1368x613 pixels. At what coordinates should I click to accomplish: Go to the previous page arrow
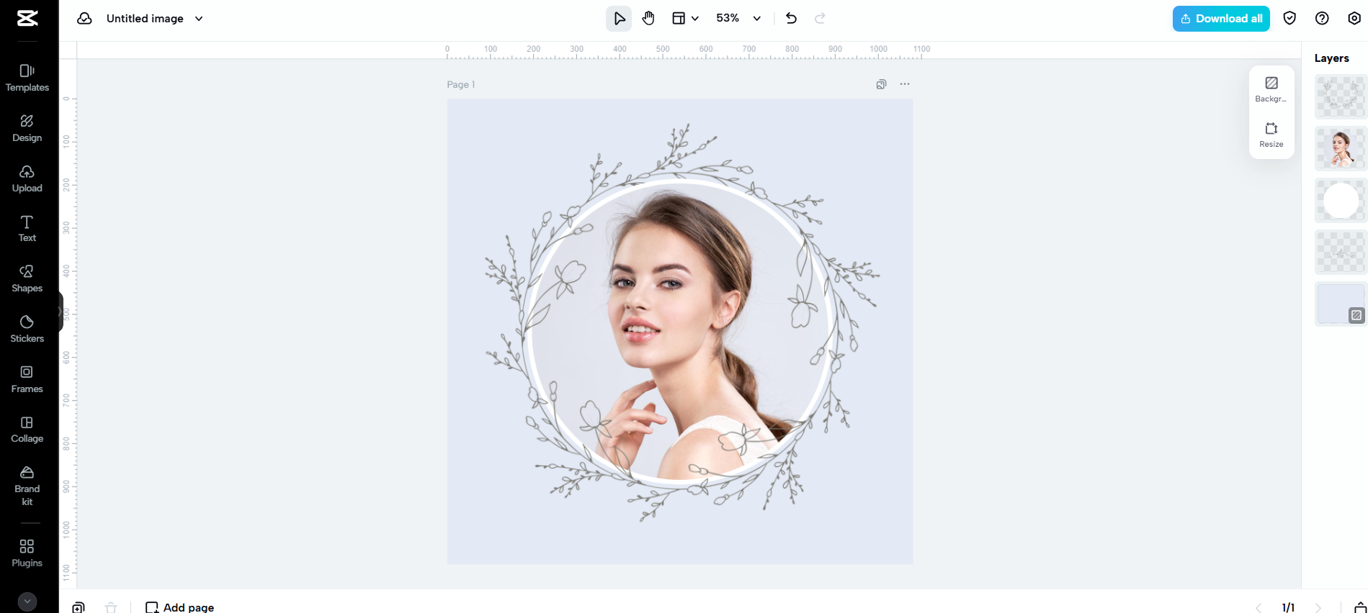click(x=1259, y=608)
